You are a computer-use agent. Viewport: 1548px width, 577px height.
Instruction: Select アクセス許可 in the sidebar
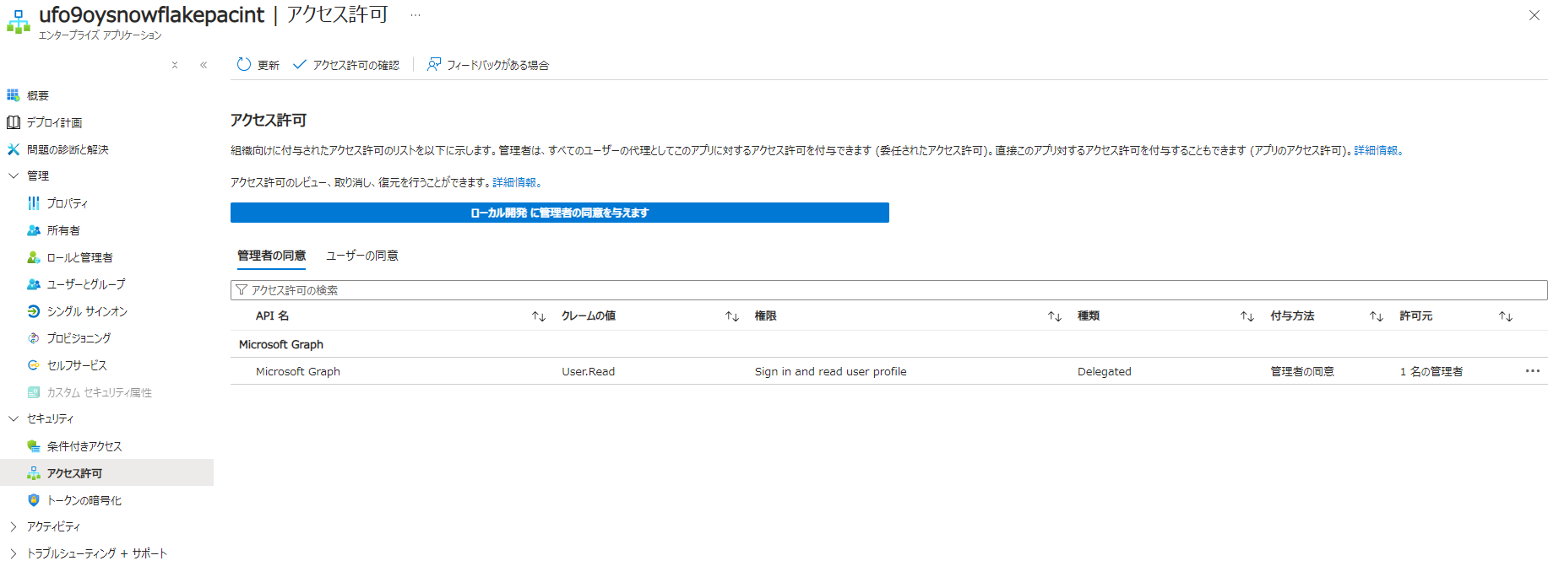106,472
